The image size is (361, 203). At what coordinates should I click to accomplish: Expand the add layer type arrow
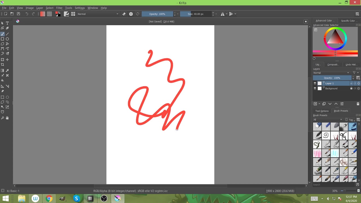click(x=319, y=104)
